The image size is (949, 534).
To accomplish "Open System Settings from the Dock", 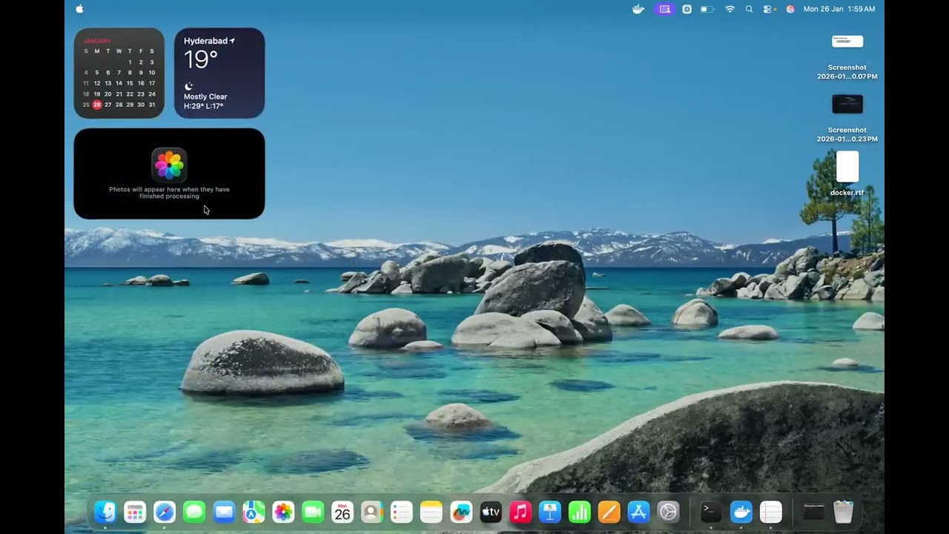I will point(669,512).
